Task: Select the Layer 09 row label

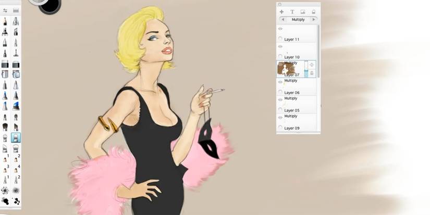Action: pos(292,128)
